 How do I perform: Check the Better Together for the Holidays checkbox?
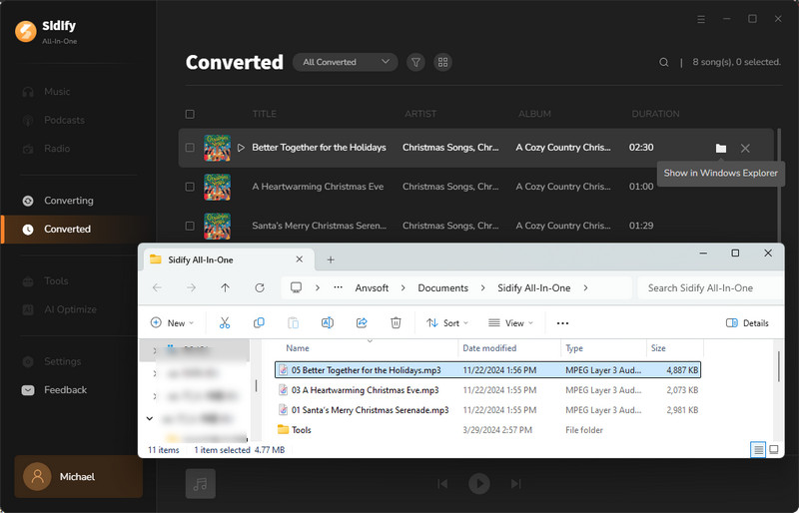coord(190,148)
